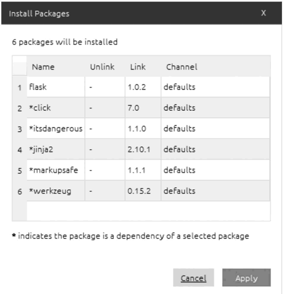
Task: Click jinja2 version 2.10.1 cell
Action: pos(143,149)
